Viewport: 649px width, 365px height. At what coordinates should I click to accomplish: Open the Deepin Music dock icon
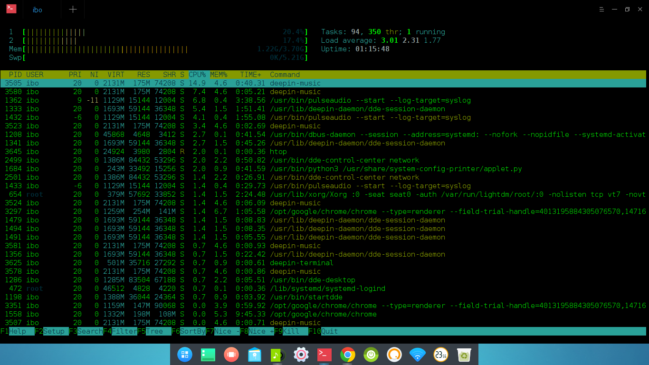pos(278,355)
